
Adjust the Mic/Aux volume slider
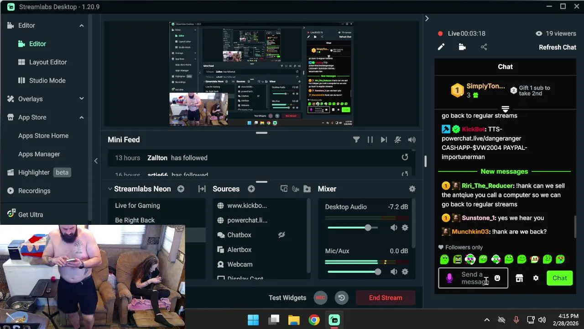[x=355, y=272]
